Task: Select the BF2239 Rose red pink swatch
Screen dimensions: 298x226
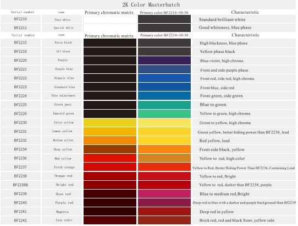Action: pos(164,193)
